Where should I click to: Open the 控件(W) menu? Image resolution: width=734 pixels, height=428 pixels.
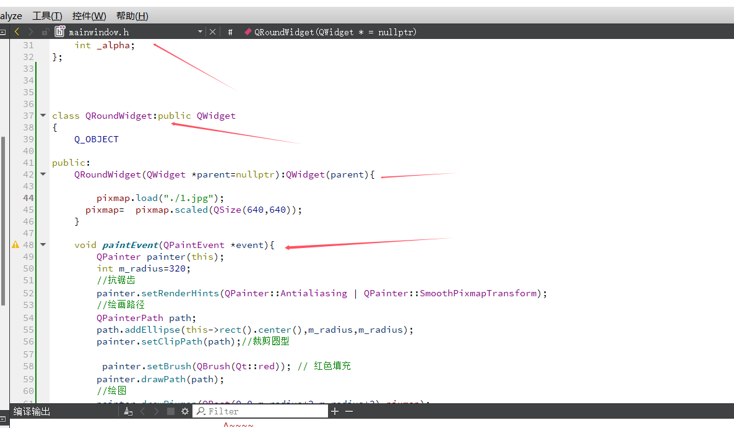pyautogui.click(x=89, y=16)
